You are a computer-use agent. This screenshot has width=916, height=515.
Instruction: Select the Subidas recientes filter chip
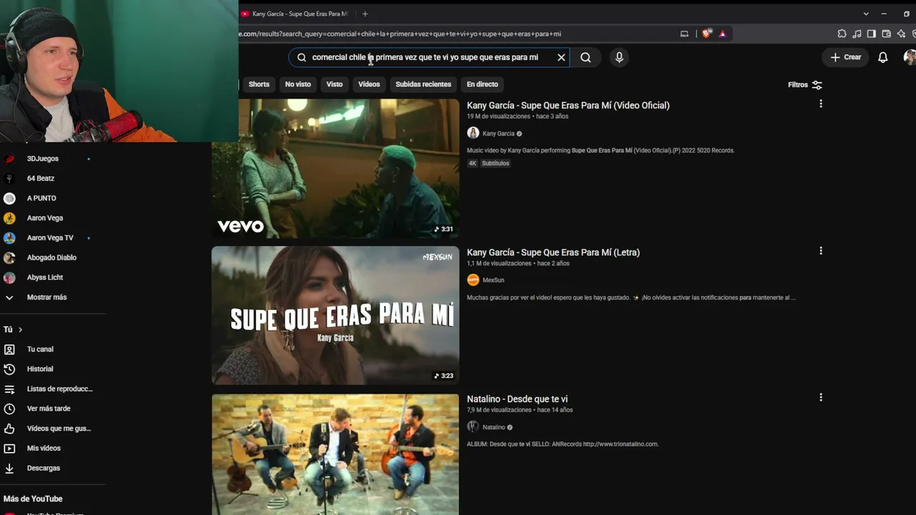point(424,84)
